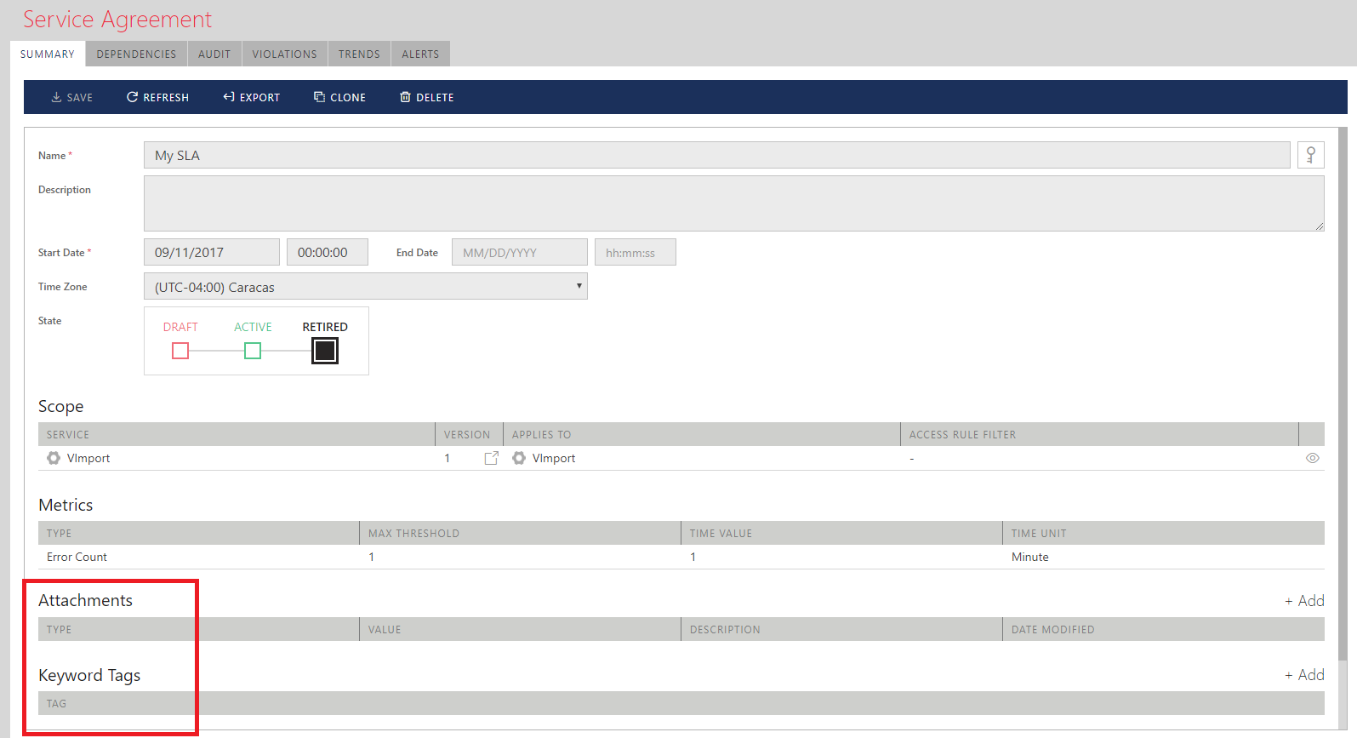Click the Save icon in toolbar

(56, 97)
